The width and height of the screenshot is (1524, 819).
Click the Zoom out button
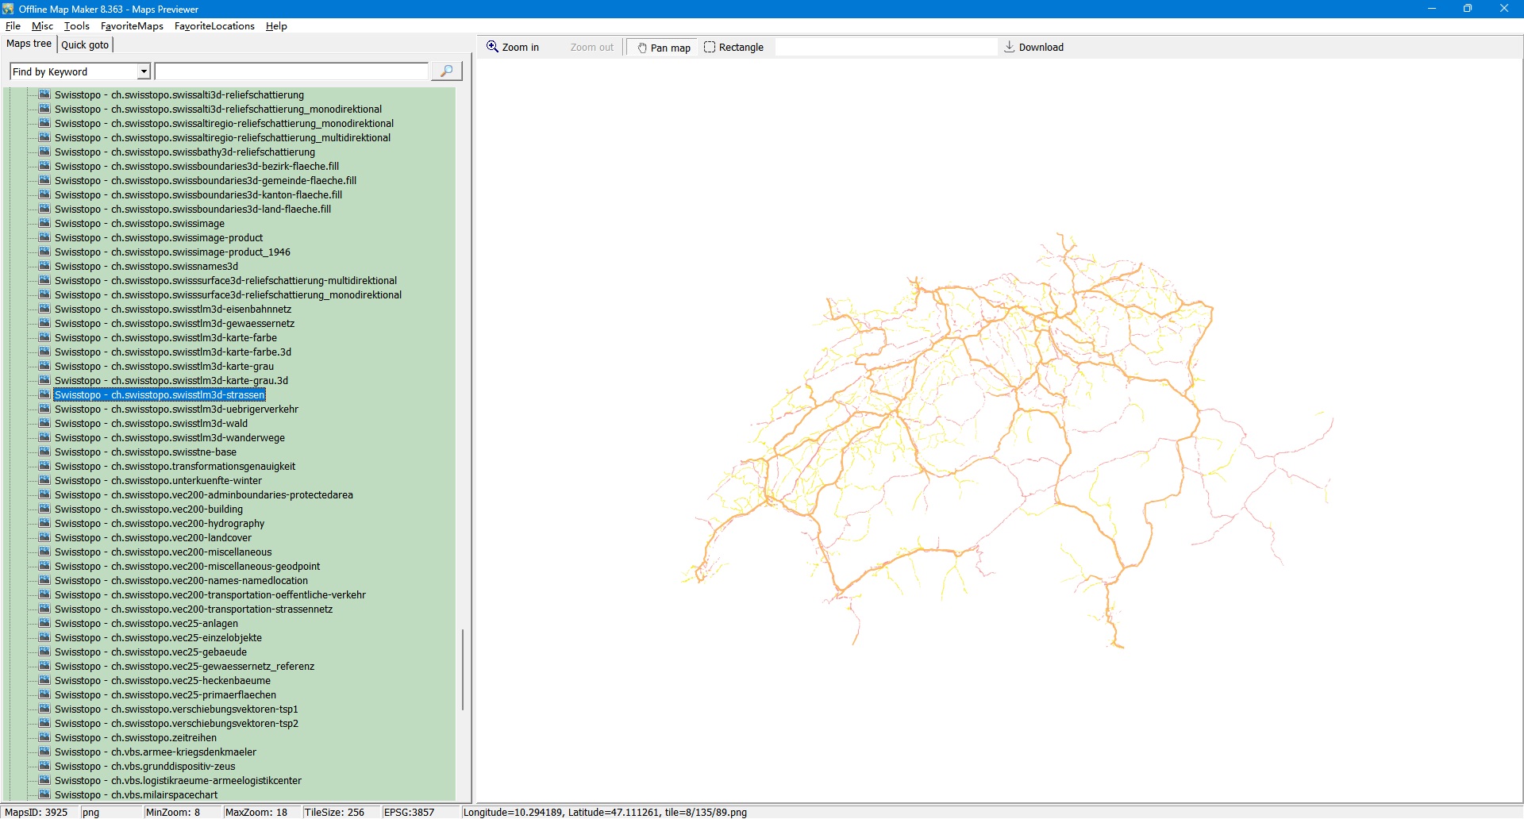click(x=591, y=48)
